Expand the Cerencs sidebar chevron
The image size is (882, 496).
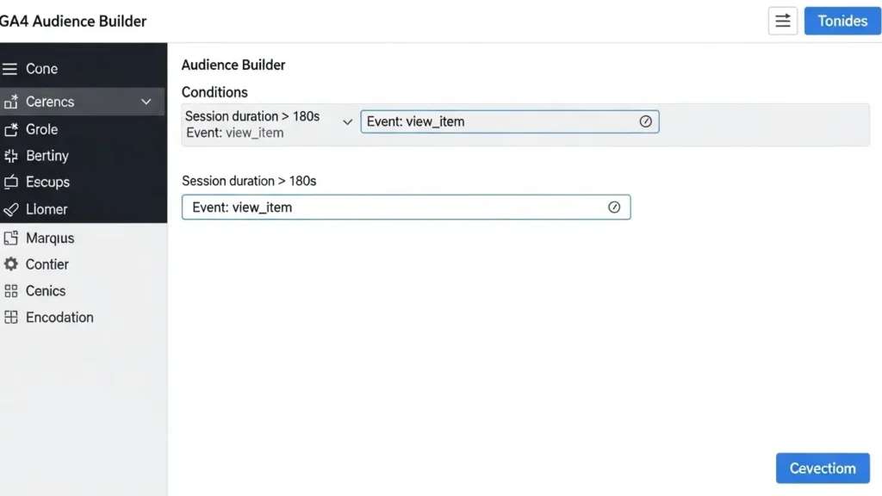(x=146, y=102)
